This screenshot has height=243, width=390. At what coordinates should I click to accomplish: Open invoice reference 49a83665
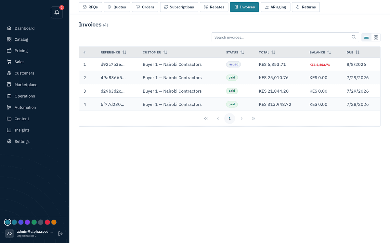(113, 78)
